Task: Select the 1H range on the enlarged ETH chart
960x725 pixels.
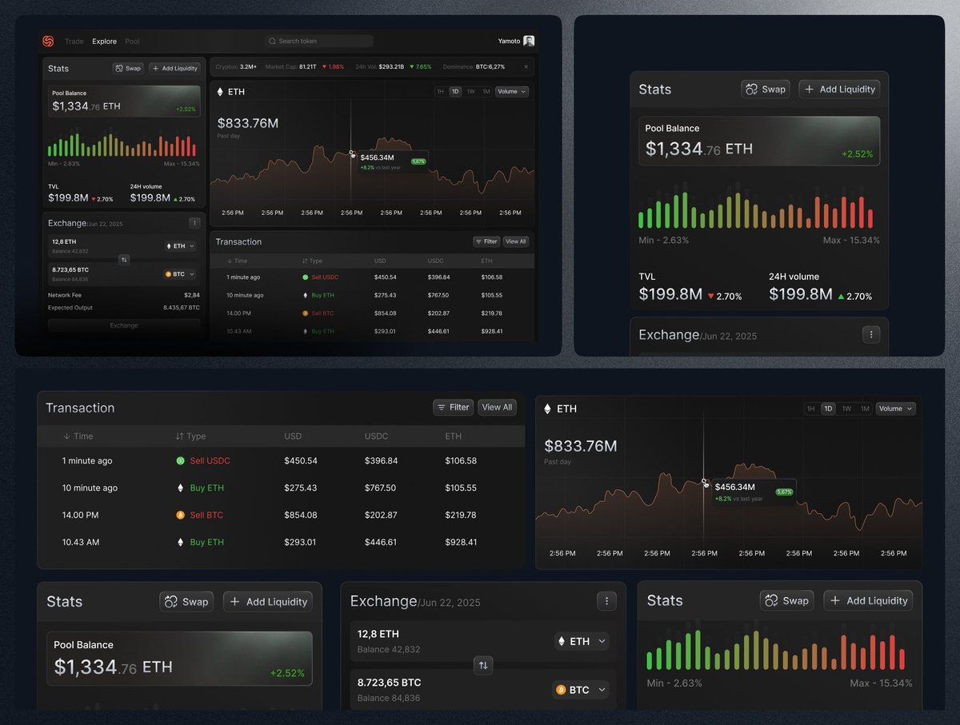Action: click(810, 408)
